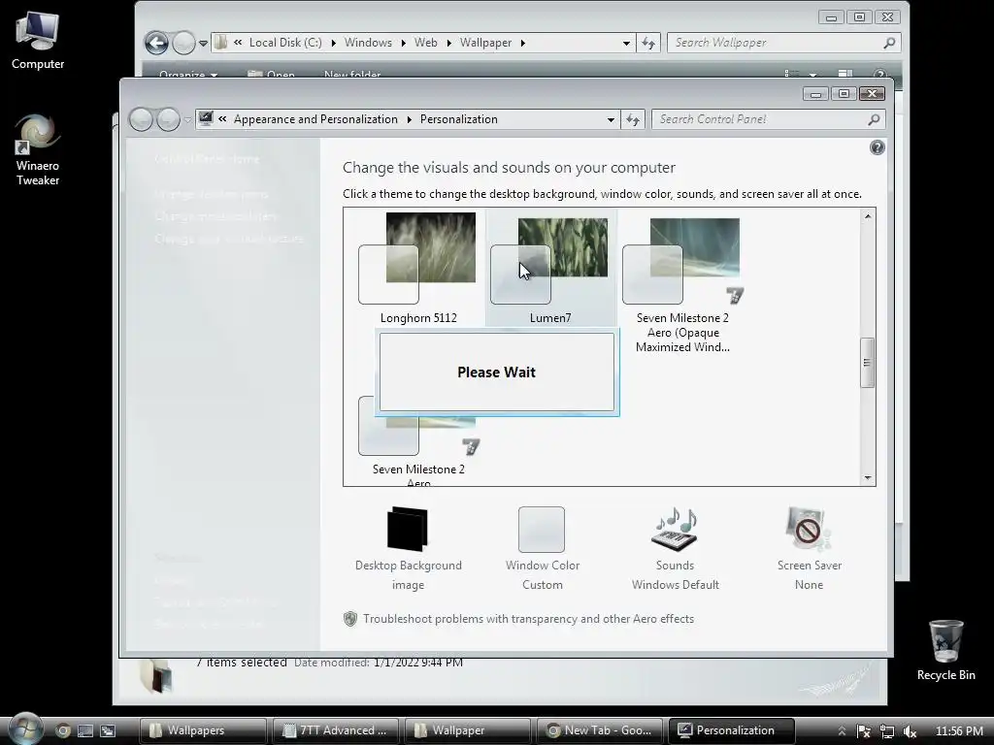The height and width of the screenshot is (745, 994).
Task: Open Control Panel Home in the sidebar
Action: pos(207,159)
